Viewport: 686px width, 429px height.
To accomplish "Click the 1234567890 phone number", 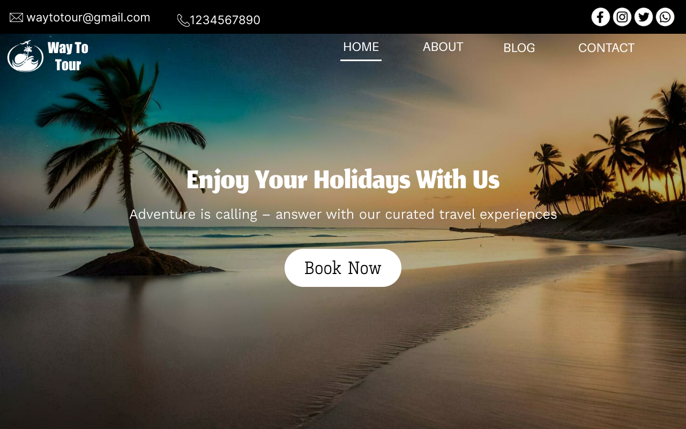I will click(x=225, y=20).
